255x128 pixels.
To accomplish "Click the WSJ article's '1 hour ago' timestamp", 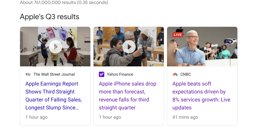I will tap(36, 117).
